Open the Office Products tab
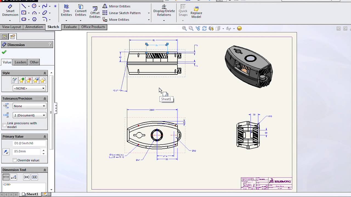351x197 pixels. [x=93, y=27]
